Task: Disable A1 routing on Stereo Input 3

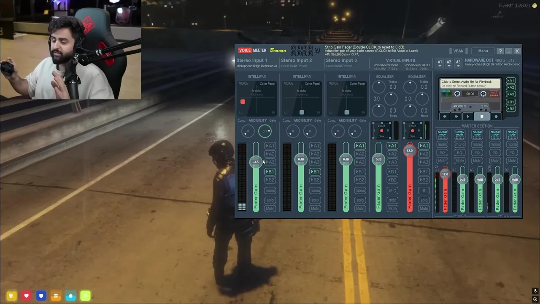Action: (360, 146)
